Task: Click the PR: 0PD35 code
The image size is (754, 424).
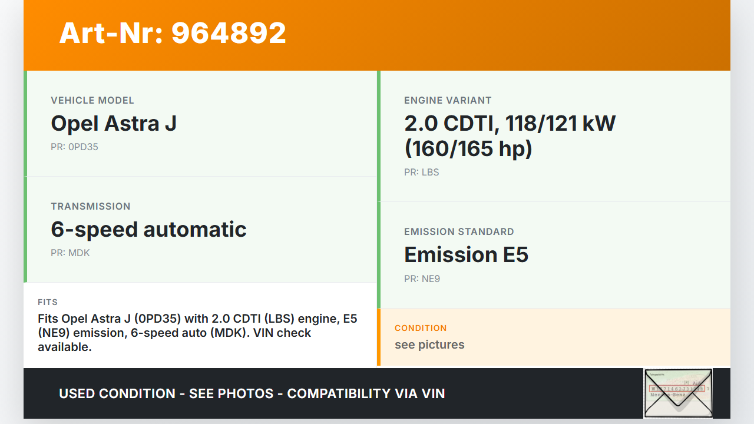Action: [x=74, y=147]
